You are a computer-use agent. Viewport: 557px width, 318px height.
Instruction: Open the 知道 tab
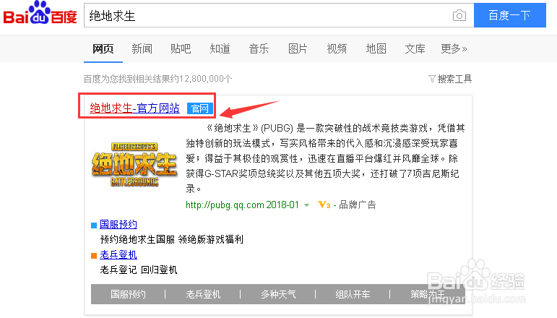tap(220, 48)
